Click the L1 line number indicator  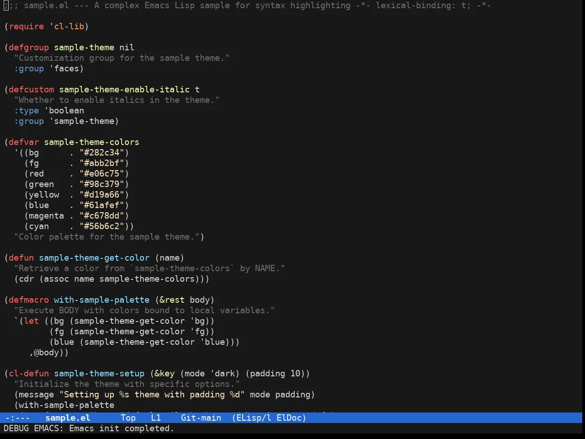pyautogui.click(x=156, y=418)
